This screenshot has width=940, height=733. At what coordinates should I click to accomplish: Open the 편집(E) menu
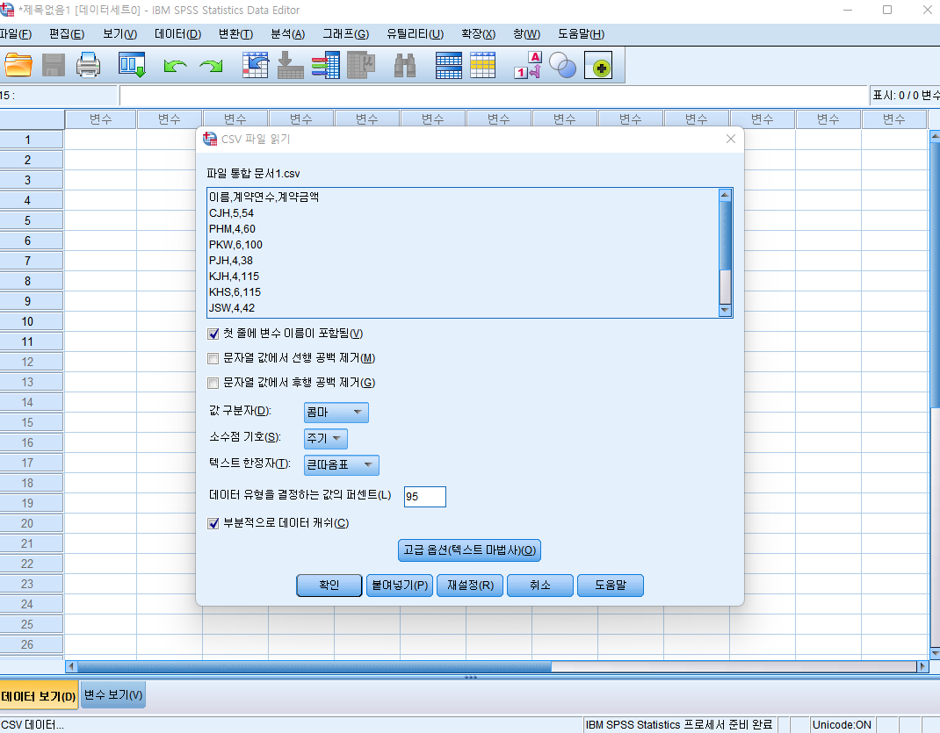click(67, 34)
